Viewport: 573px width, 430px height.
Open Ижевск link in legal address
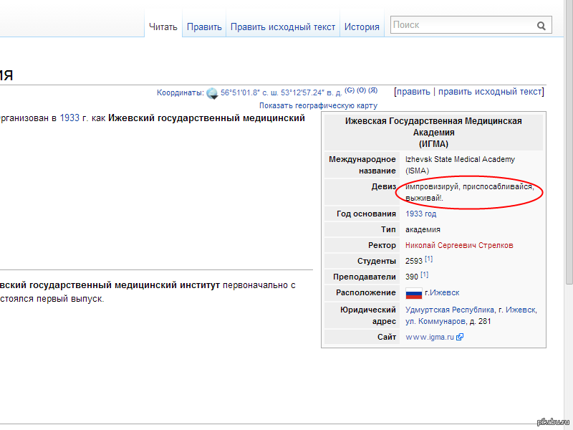pos(521,310)
